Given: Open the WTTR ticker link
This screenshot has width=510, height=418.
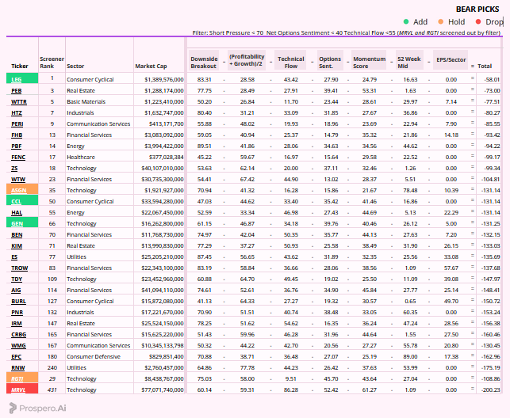Looking at the screenshot, I should click(x=19, y=101).
